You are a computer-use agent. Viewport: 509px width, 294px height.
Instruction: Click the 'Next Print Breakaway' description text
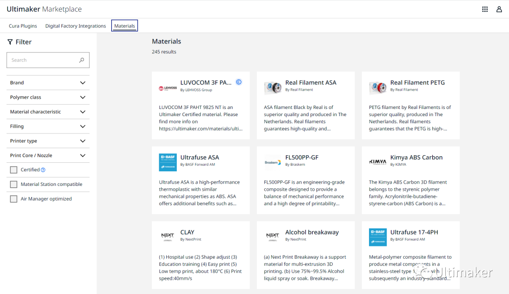pos(305,268)
